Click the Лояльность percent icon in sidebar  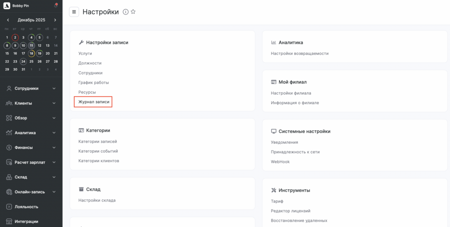point(9,207)
